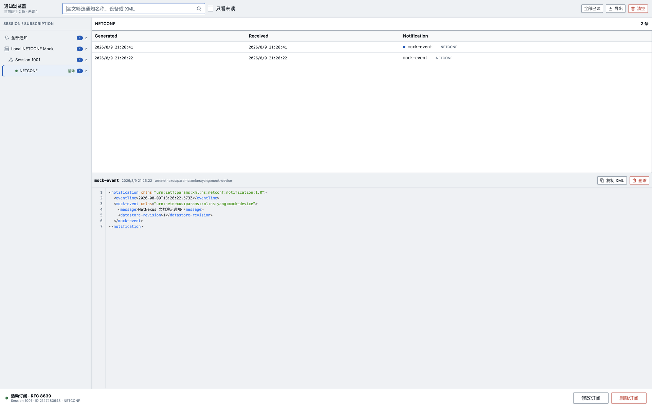Click the datastore-revision XML line
The image size is (652, 407).
click(165, 215)
